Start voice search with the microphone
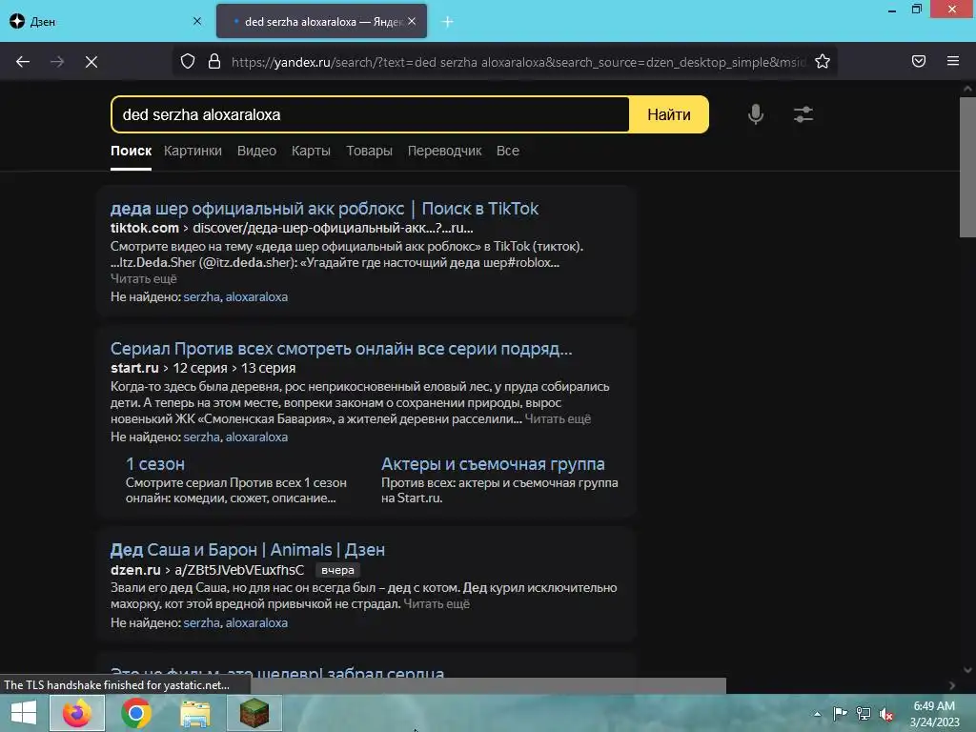 756,114
